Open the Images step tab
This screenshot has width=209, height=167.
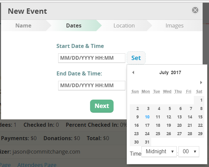(174, 25)
